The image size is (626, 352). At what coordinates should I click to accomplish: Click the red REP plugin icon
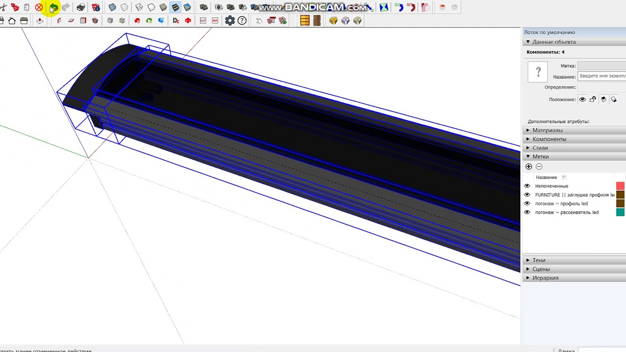(x=215, y=21)
